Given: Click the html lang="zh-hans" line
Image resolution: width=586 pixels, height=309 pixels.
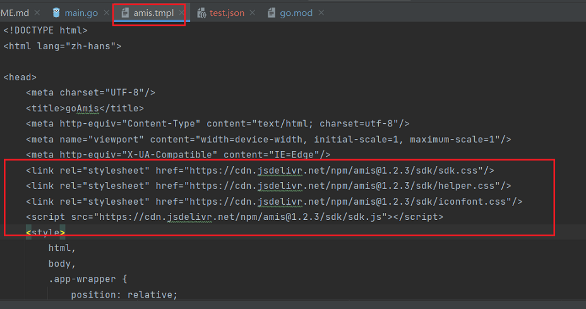Looking at the screenshot, I should tap(63, 46).
